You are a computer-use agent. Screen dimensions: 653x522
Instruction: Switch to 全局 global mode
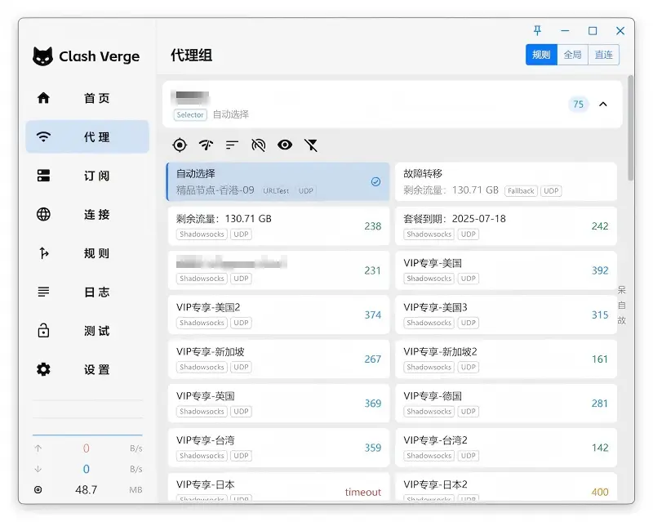pyautogui.click(x=573, y=55)
